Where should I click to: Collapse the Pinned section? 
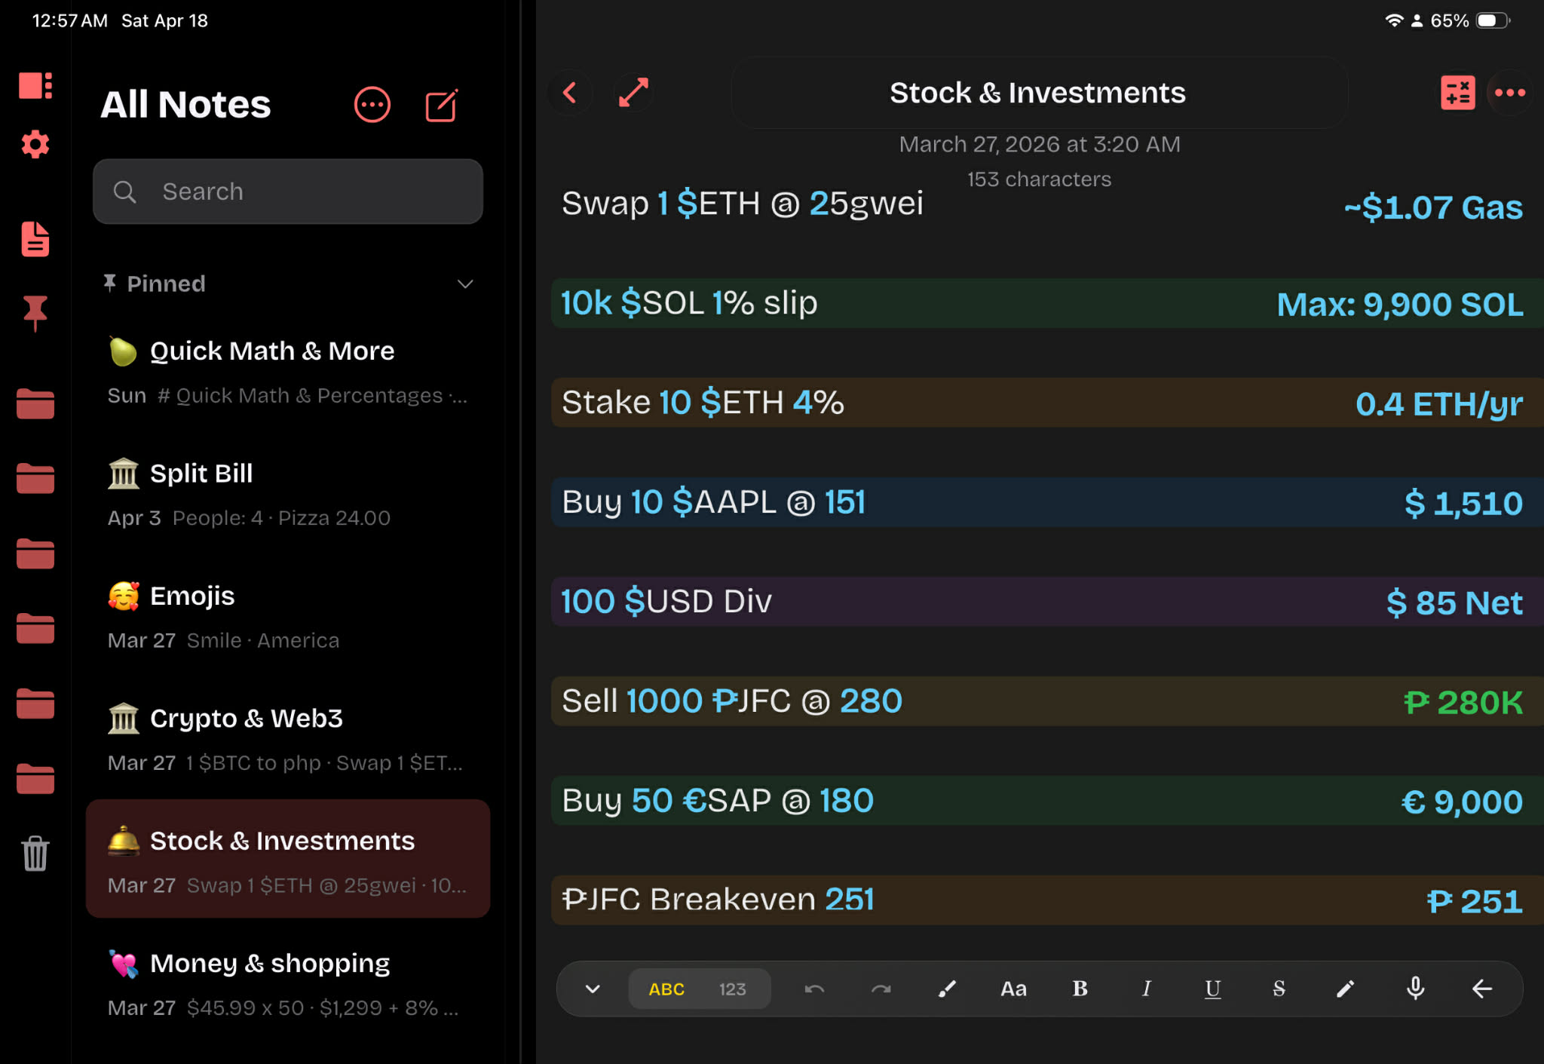465,284
